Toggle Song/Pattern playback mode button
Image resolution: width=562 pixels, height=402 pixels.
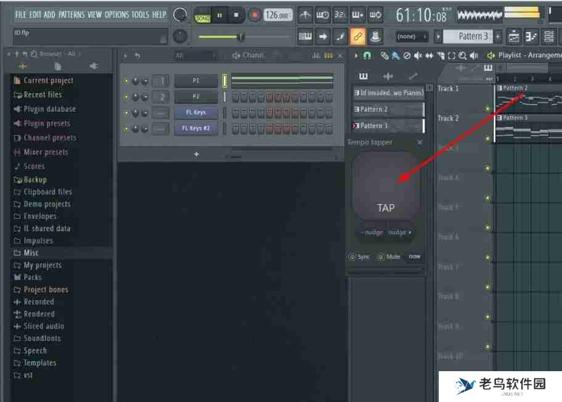(x=203, y=16)
